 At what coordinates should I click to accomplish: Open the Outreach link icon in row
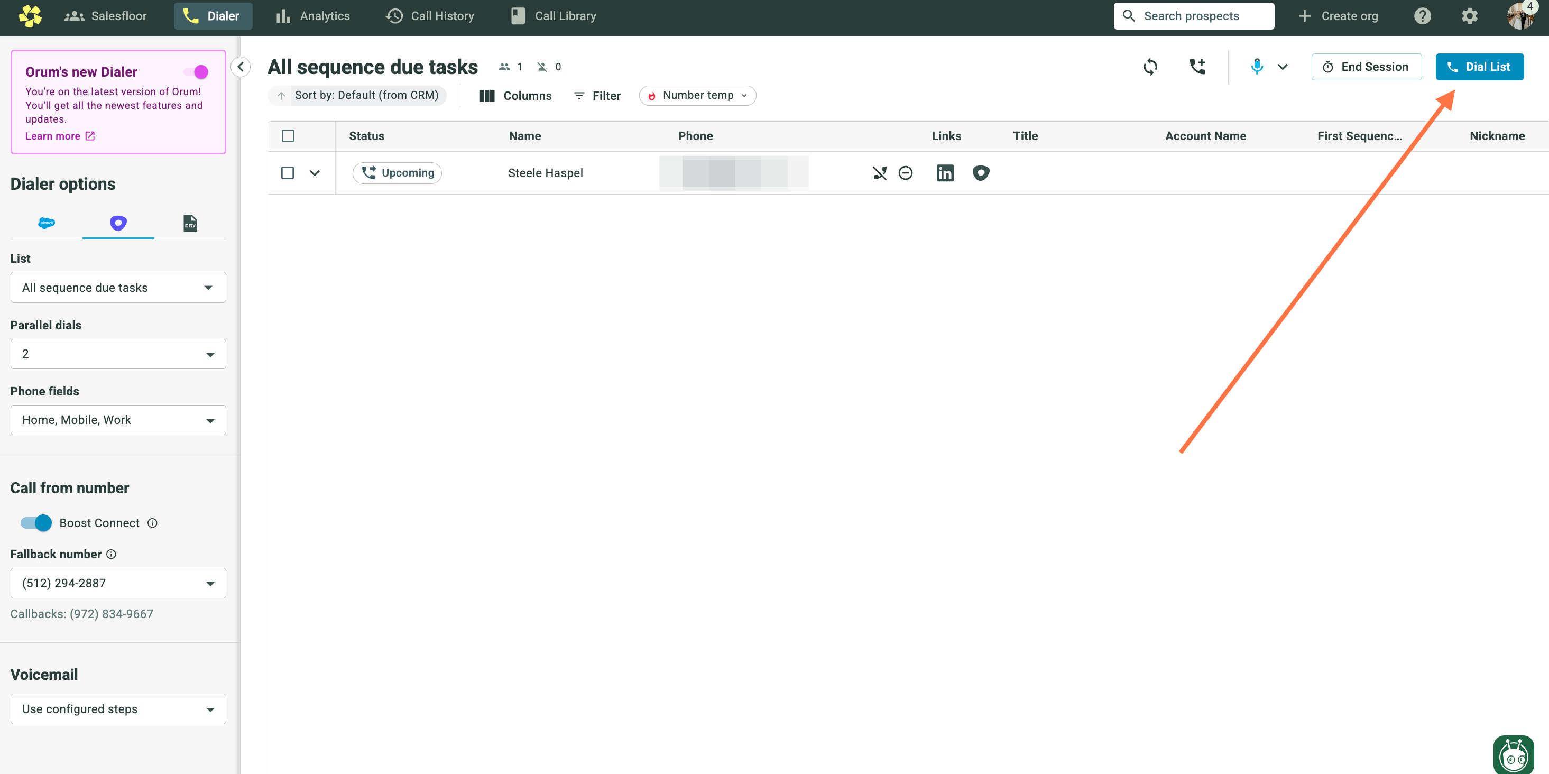click(x=981, y=173)
